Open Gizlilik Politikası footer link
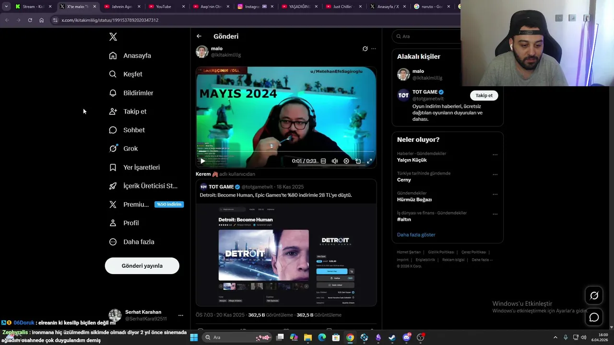614x345 pixels. click(441, 252)
